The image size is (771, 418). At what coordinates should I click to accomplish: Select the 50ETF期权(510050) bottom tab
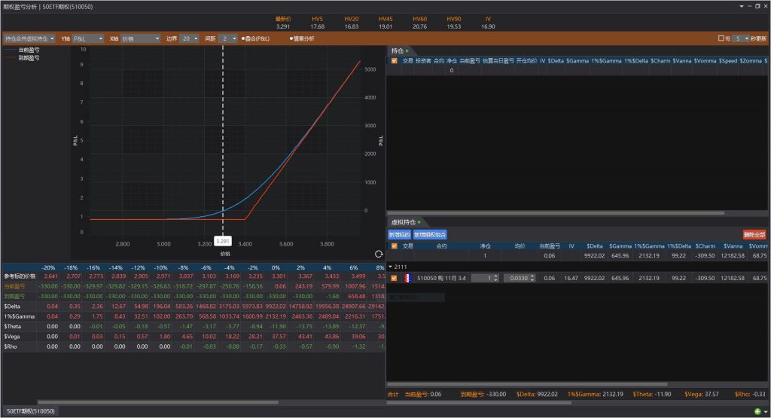[x=30, y=411]
